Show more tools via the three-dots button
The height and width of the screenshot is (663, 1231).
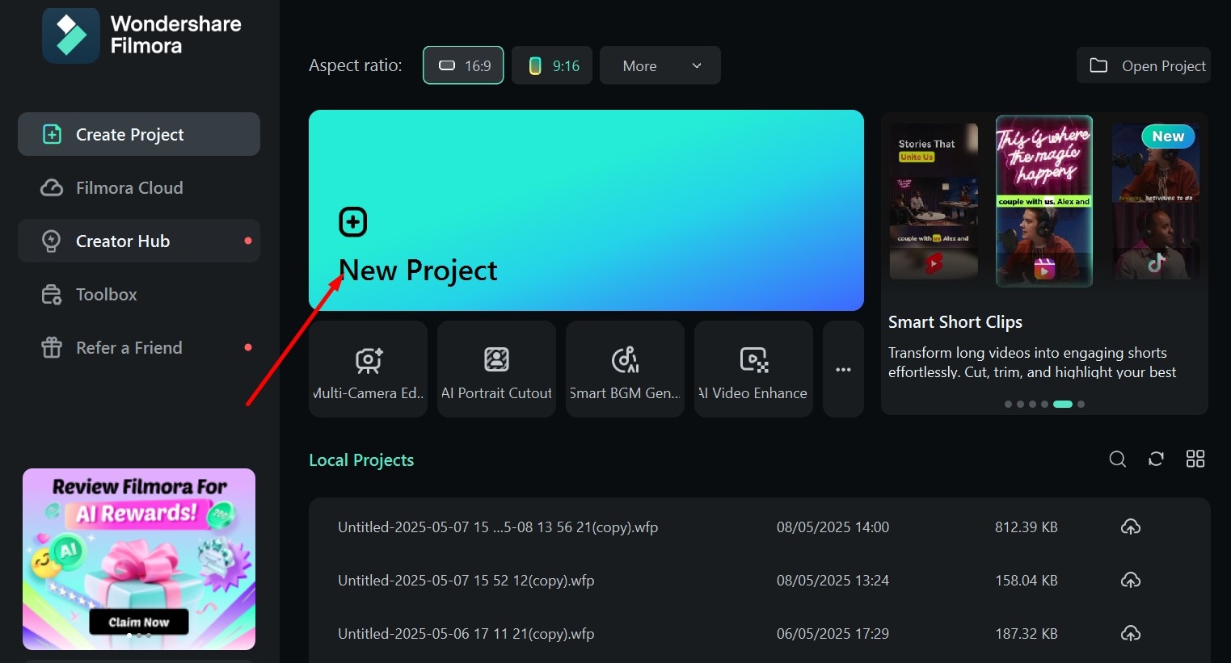[843, 369]
